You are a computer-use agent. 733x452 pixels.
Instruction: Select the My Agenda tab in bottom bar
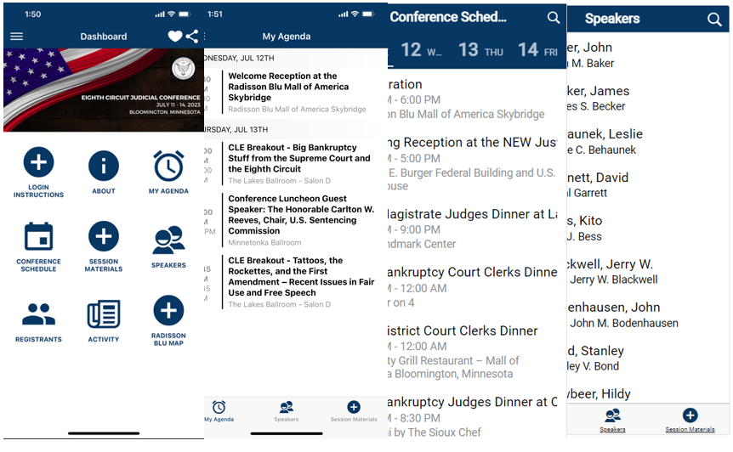pyautogui.click(x=219, y=411)
